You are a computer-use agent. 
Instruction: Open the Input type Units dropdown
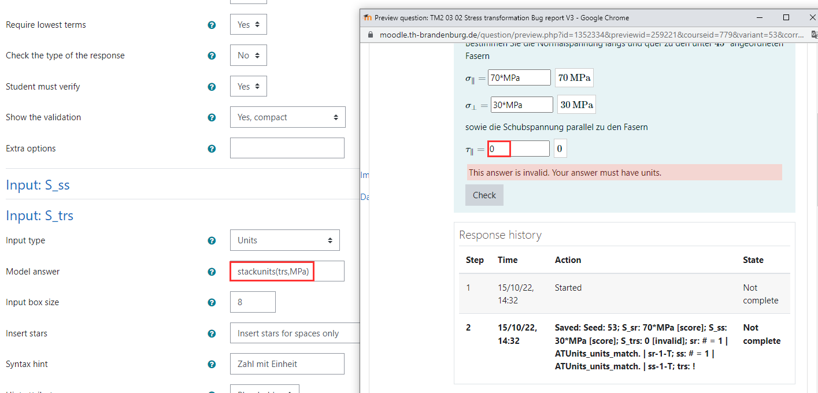284,240
